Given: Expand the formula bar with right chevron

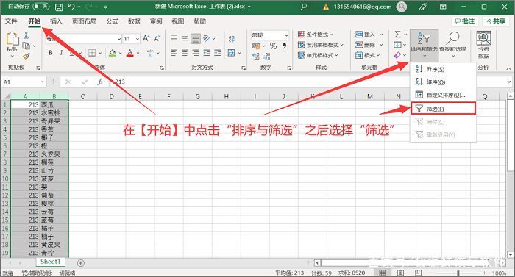Looking at the screenshot, I should pyautogui.click(x=509, y=82).
